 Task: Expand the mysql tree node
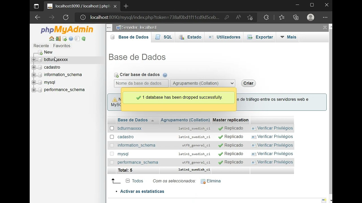tap(34, 82)
